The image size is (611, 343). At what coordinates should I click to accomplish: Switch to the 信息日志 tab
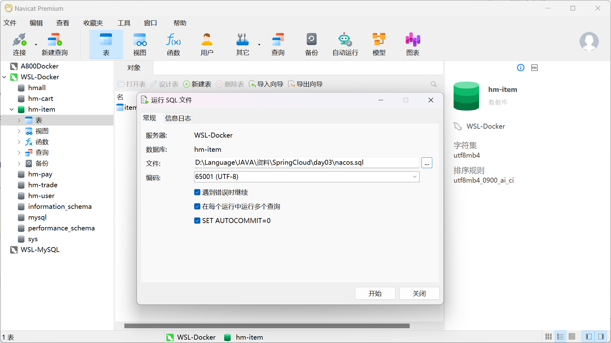pos(178,118)
